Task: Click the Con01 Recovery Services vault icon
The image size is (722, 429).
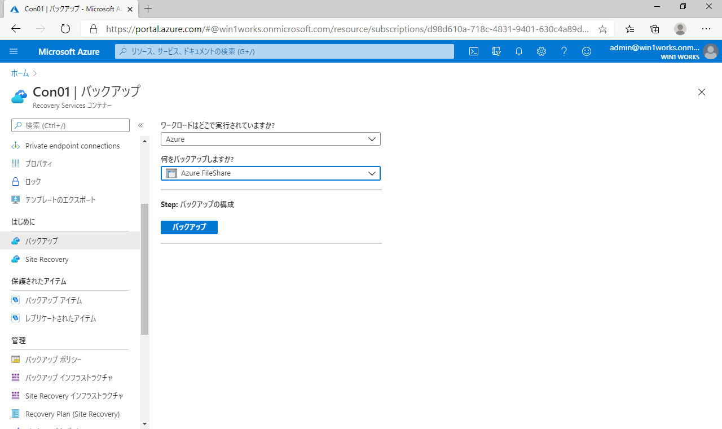Action: (x=19, y=97)
